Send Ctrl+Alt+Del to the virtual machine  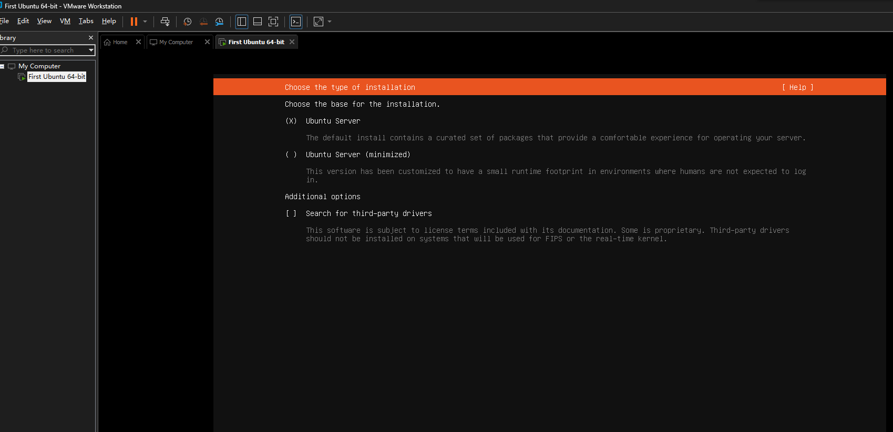[165, 22]
